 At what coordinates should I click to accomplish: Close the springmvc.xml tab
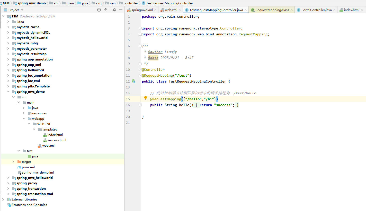click(155, 10)
